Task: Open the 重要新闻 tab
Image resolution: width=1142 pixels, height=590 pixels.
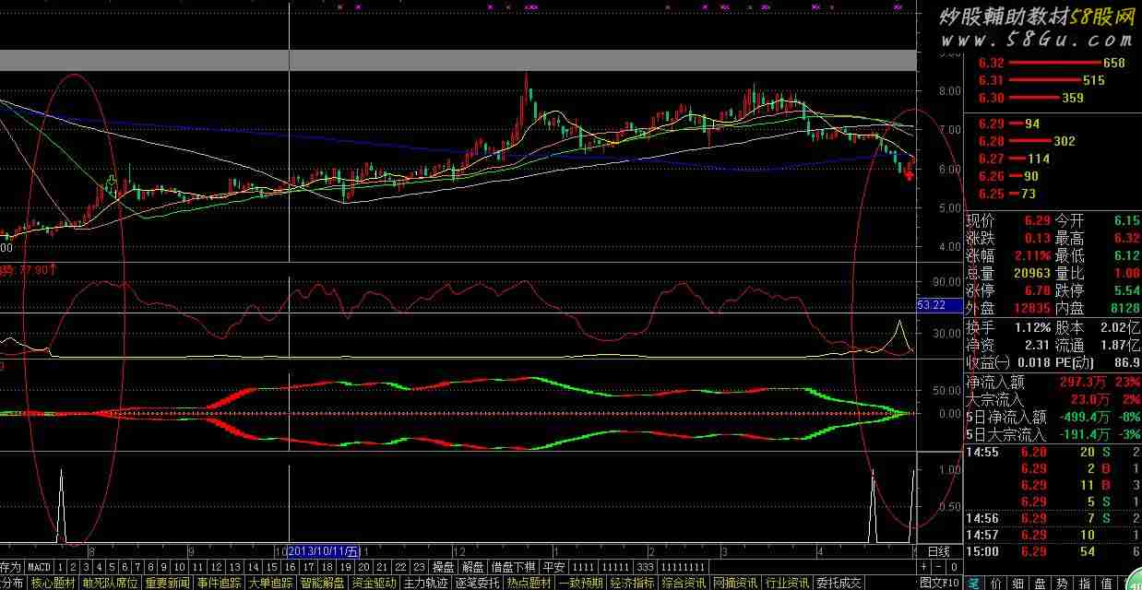Action: coord(167,583)
